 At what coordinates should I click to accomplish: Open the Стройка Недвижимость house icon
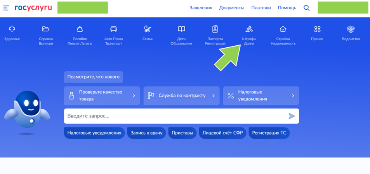[x=283, y=29]
